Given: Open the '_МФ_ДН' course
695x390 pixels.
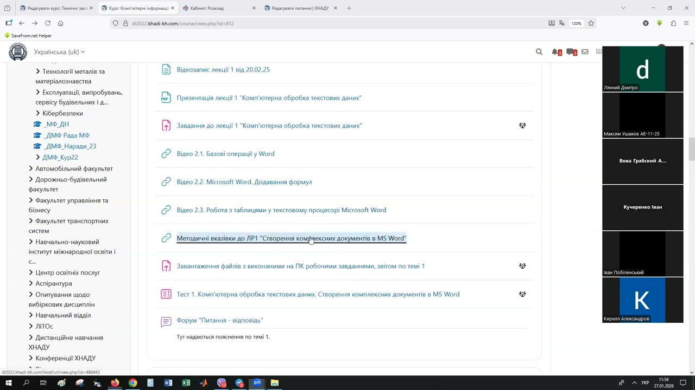Looking at the screenshot, I should 56,124.
